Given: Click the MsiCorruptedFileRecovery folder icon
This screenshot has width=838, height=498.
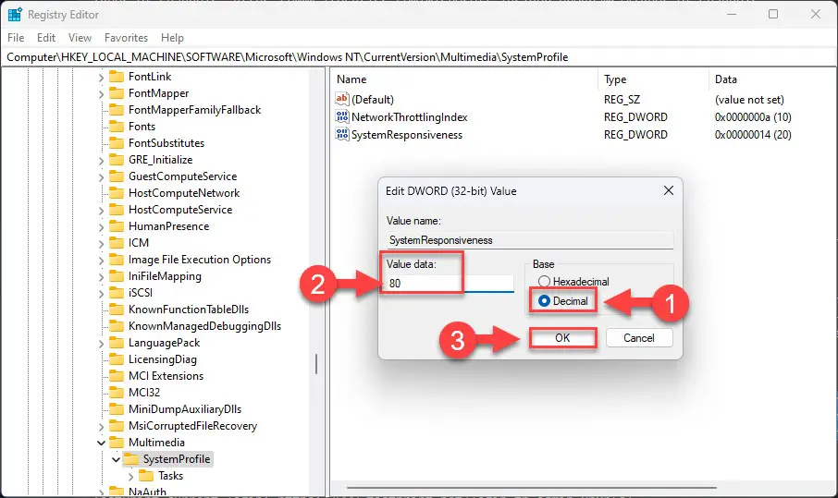Looking at the screenshot, I should (116, 425).
